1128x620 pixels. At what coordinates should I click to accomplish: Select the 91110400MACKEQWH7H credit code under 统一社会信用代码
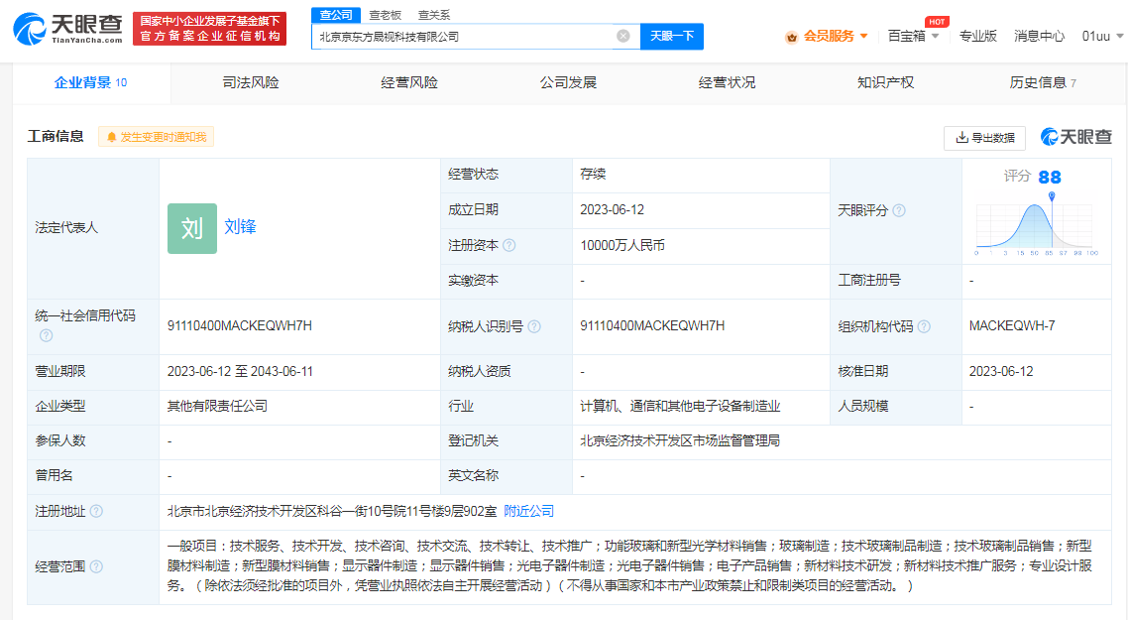tap(240, 326)
